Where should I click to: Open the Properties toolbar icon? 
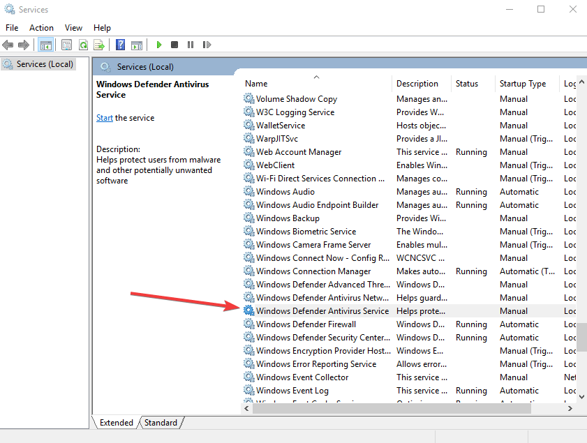[x=66, y=45]
